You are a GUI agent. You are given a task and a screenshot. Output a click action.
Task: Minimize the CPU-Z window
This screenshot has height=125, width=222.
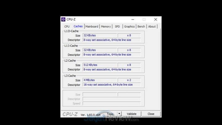(x=133, y=19)
